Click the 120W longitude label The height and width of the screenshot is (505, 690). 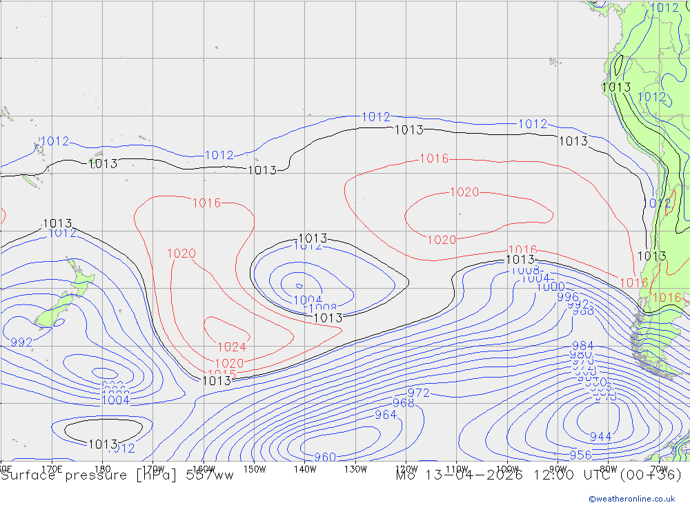pyautogui.click(x=406, y=469)
